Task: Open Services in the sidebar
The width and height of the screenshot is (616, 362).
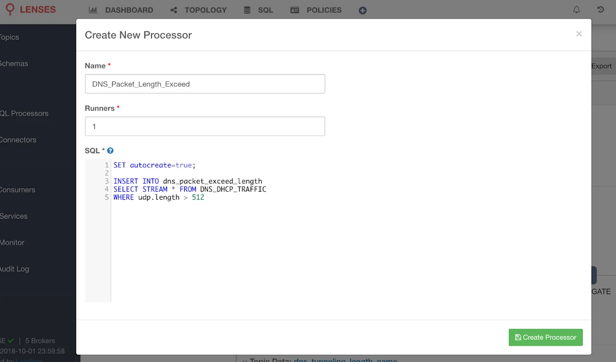Action: [x=13, y=216]
